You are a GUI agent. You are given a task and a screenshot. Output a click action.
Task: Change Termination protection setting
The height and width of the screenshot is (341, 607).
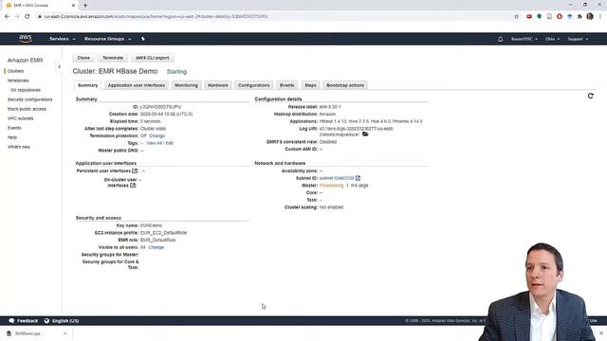tap(156, 135)
